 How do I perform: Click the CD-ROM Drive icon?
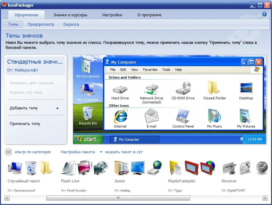click(183, 88)
